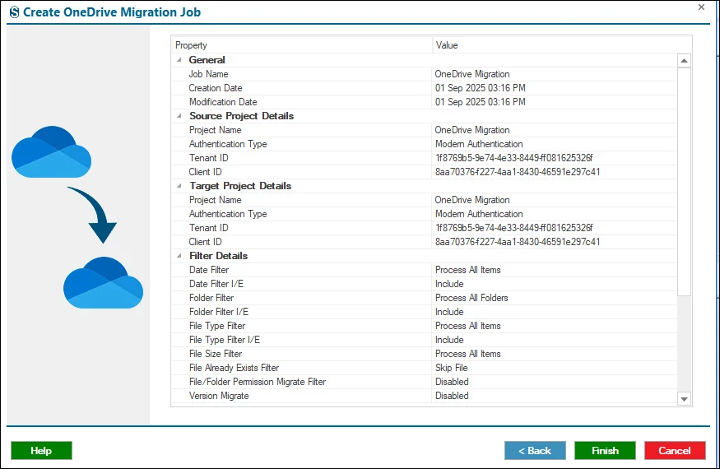Select the Version Migrate row
This screenshot has height=469, width=720.
425,396
